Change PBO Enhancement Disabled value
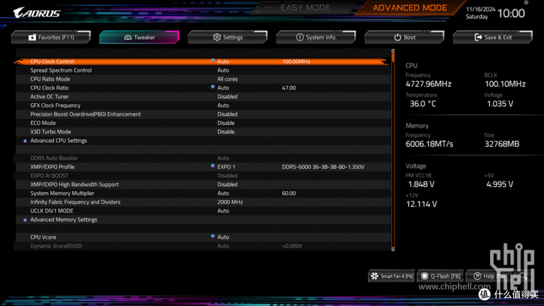This screenshot has width=544, height=306. pyautogui.click(x=228, y=114)
